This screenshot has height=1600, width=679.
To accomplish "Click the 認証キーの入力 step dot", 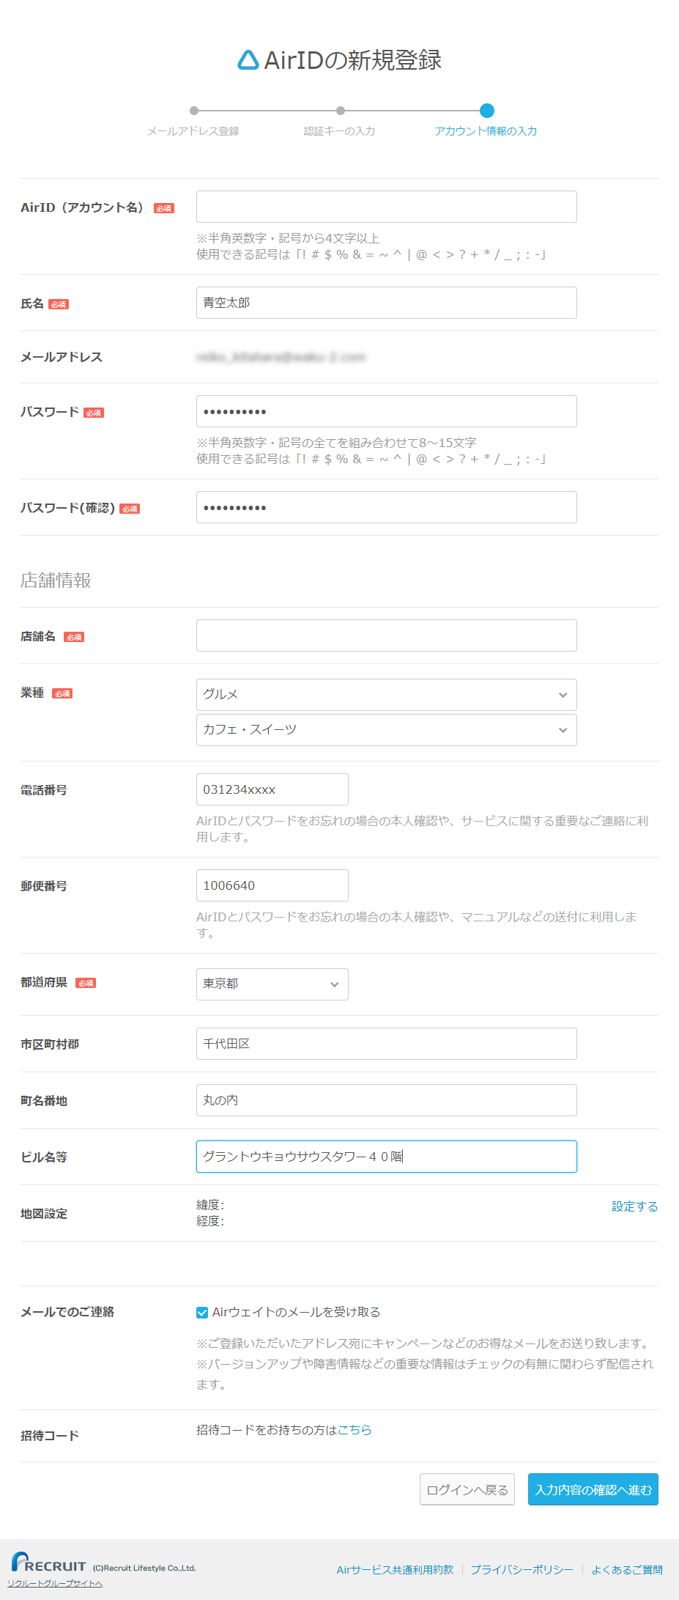I will [341, 111].
